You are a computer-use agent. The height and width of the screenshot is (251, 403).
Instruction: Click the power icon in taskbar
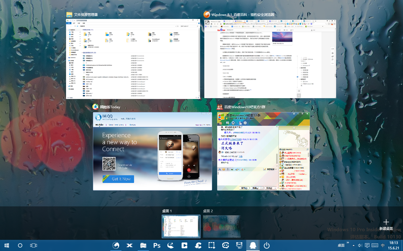point(267,245)
